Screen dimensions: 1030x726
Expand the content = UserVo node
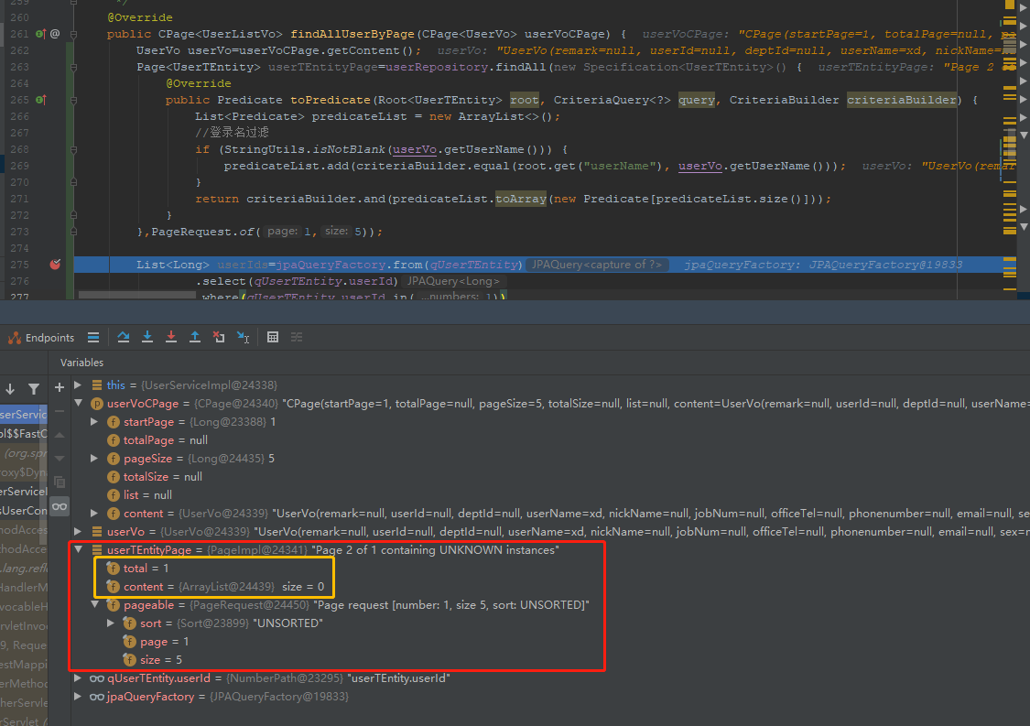(x=94, y=513)
